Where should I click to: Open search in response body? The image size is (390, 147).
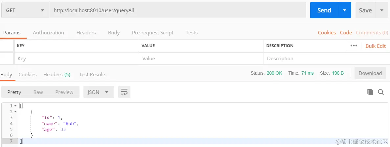coord(381,92)
